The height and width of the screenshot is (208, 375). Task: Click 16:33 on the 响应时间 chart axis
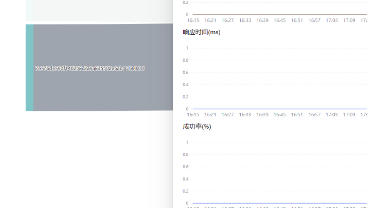(x=245, y=115)
